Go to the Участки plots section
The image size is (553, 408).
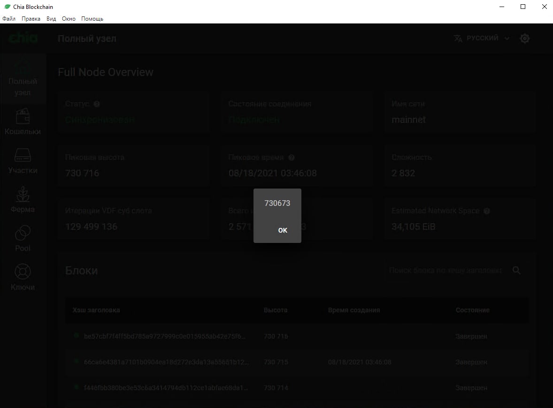point(23,161)
